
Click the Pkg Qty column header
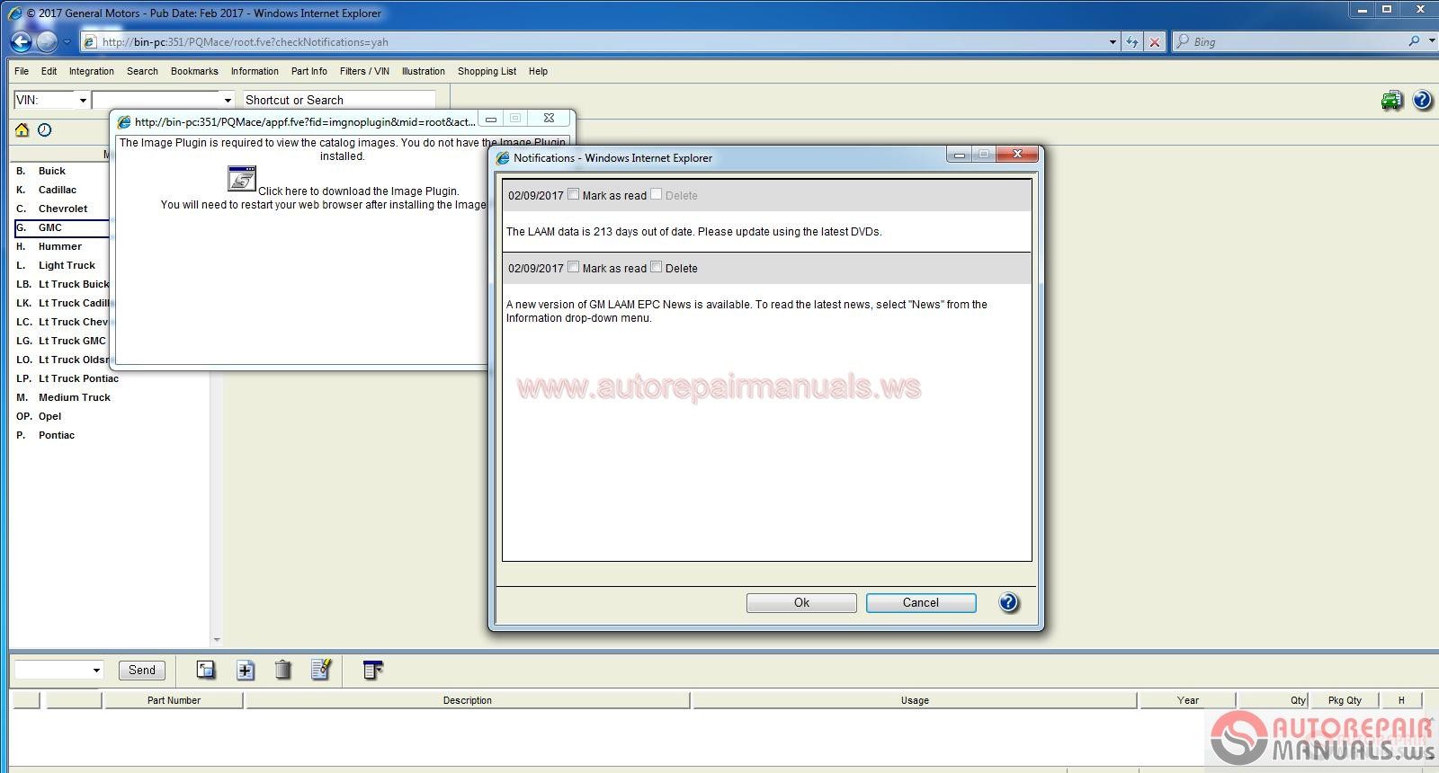[x=1345, y=700]
